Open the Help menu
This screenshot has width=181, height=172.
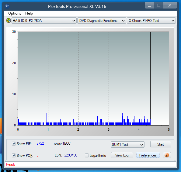click(29, 13)
